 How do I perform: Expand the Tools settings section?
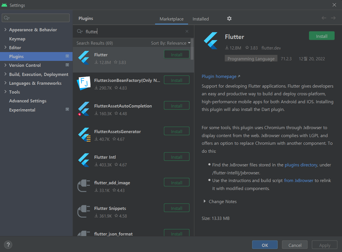pos(5,92)
